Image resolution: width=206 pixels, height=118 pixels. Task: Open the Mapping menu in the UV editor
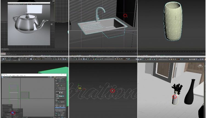[x=14, y=76]
